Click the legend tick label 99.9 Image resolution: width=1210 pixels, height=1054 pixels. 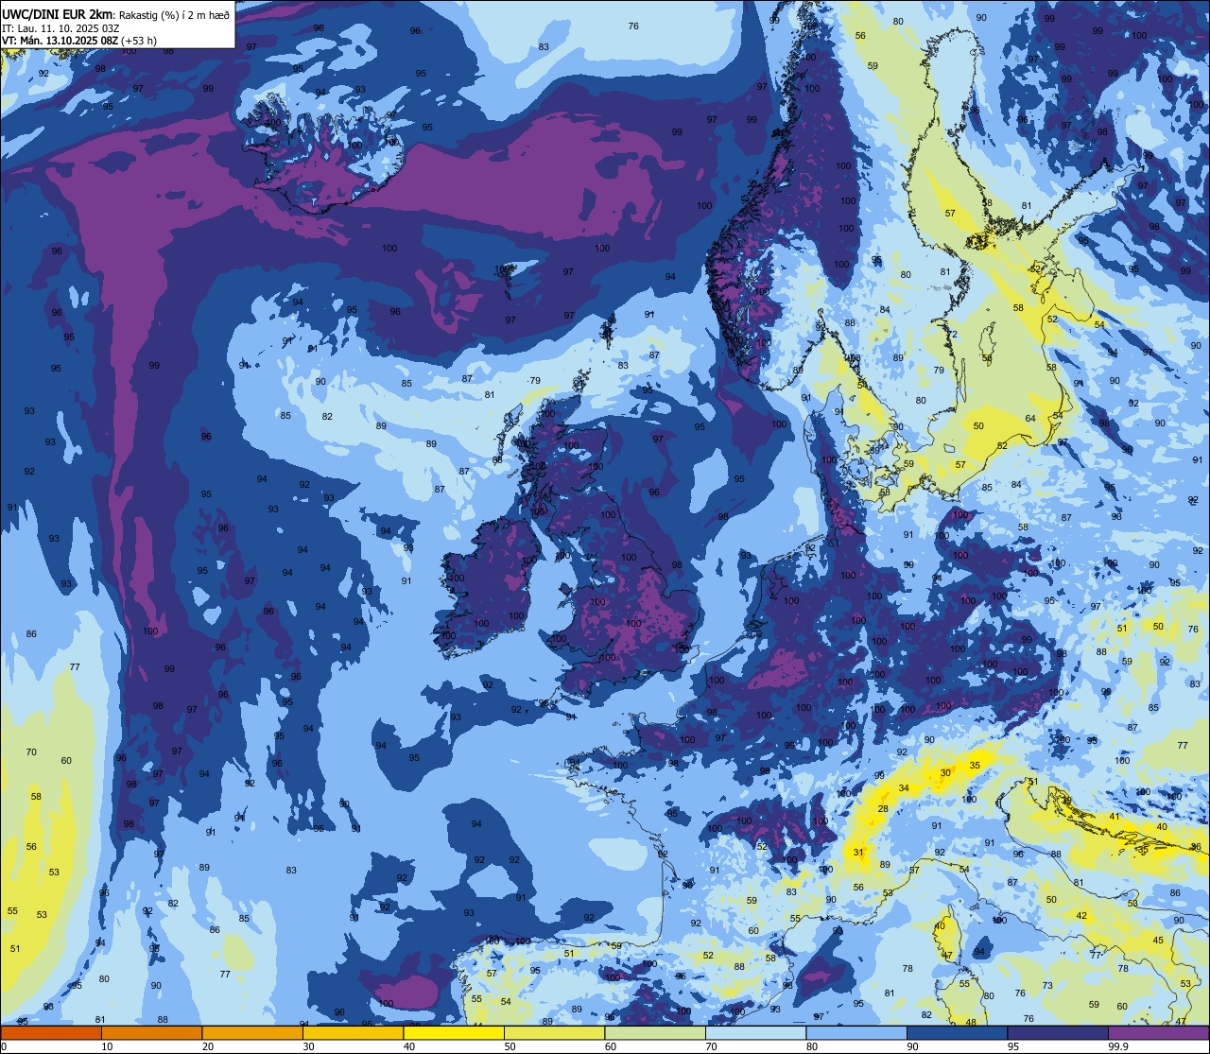(x=1118, y=1046)
